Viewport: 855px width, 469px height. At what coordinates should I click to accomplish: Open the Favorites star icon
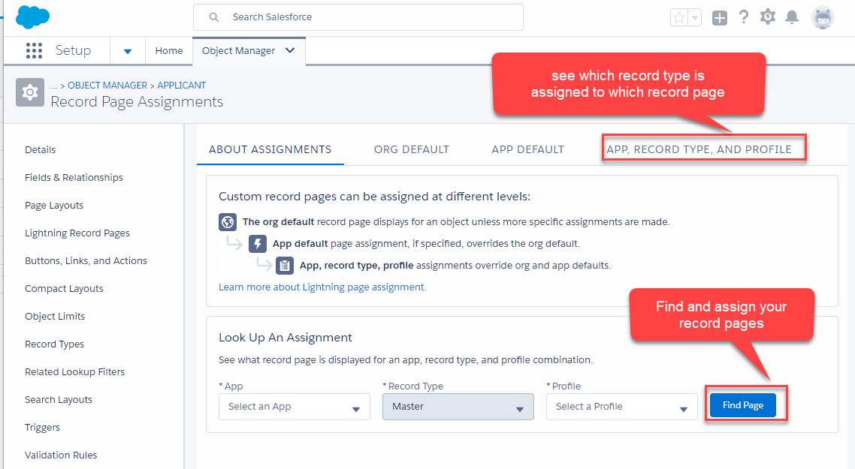pos(679,18)
